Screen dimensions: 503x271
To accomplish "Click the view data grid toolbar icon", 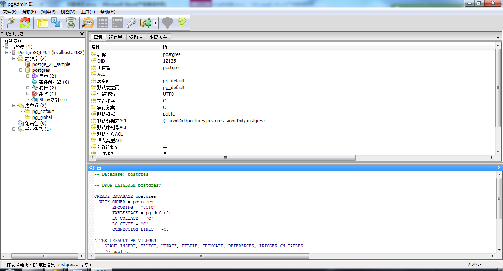I will click(103, 23).
